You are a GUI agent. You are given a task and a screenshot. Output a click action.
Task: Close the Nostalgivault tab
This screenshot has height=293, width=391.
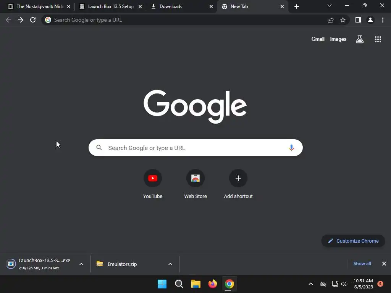point(69,6)
